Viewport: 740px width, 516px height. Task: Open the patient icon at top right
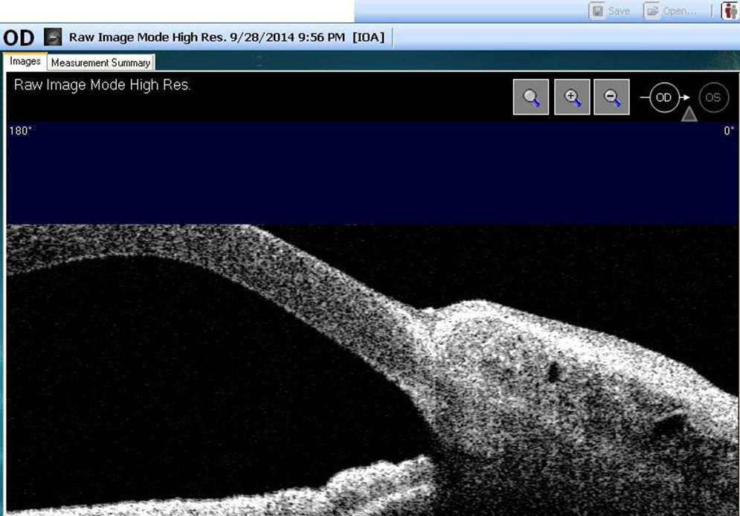pyautogui.click(x=730, y=11)
